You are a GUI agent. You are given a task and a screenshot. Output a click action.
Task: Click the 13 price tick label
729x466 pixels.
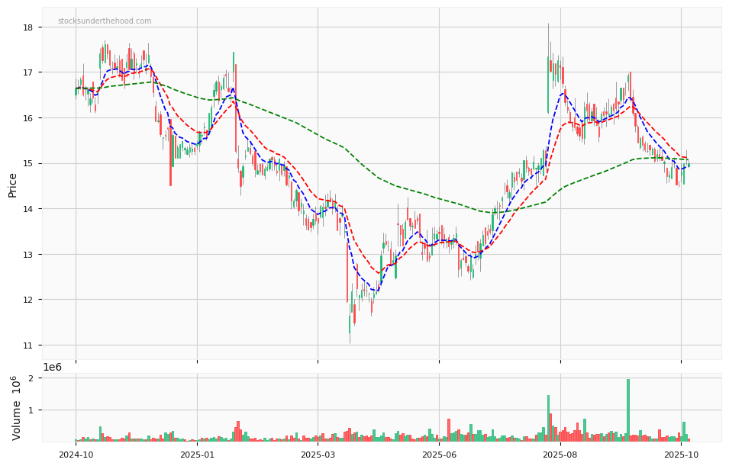click(x=28, y=255)
